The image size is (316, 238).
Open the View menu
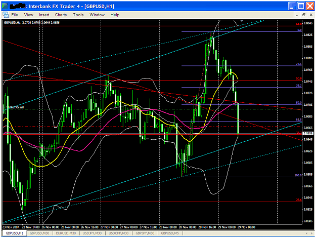pyautogui.click(x=28, y=15)
